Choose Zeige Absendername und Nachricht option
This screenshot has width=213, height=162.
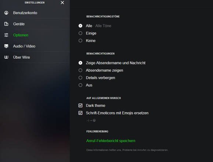tap(80, 63)
